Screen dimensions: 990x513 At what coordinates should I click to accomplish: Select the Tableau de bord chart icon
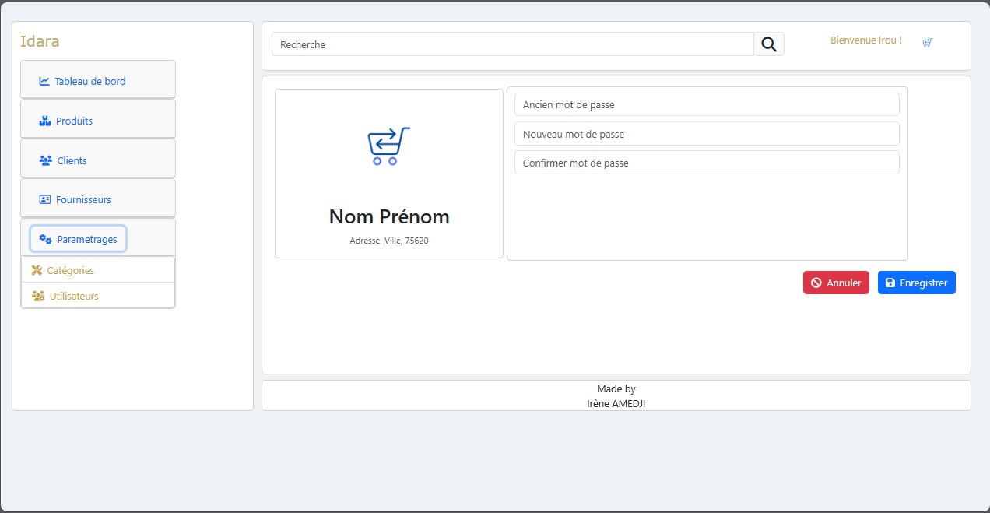44,80
